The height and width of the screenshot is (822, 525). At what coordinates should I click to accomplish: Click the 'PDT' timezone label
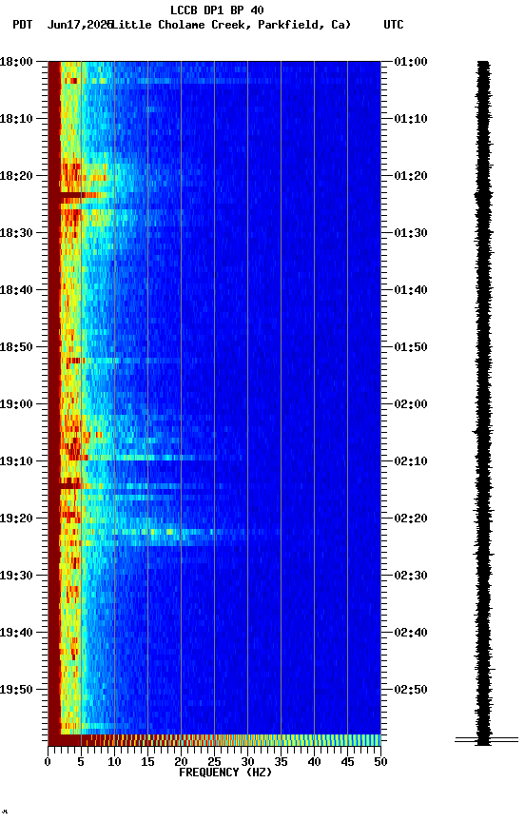(23, 25)
